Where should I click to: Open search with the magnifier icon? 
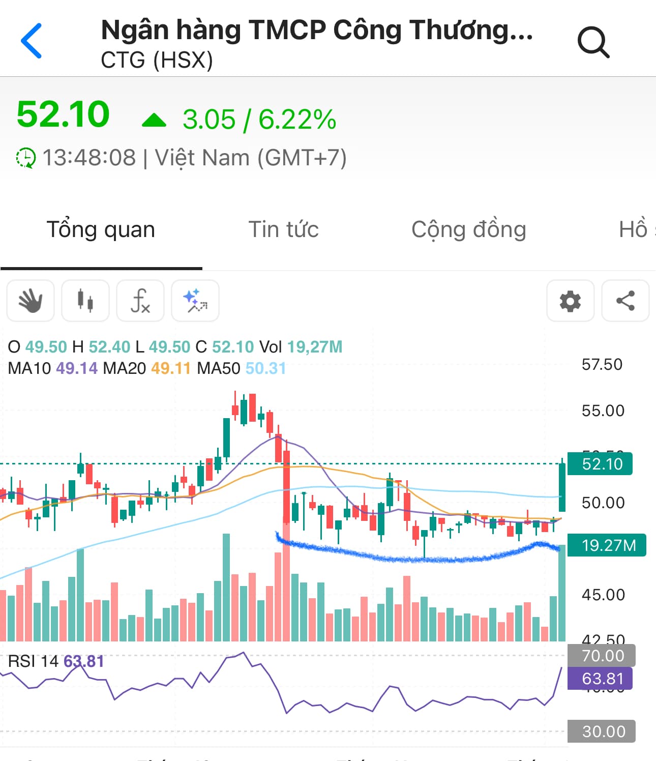pos(593,42)
